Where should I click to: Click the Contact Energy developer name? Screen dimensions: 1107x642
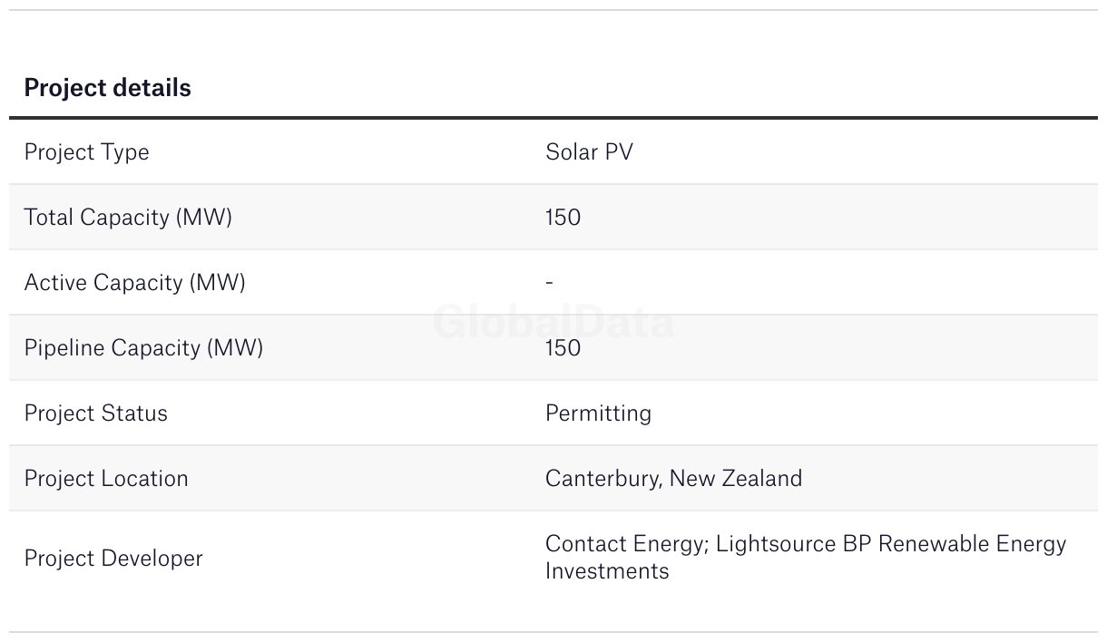(x=625, y=544)
